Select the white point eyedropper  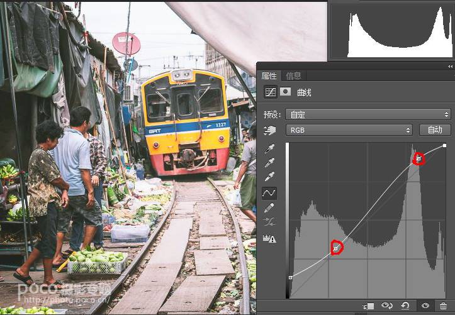click(269, 176)
